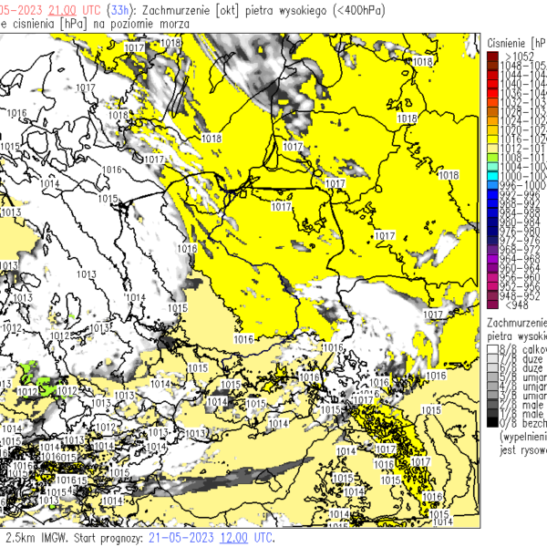Click the 952-956 legend label

click(x=520, y=286)
